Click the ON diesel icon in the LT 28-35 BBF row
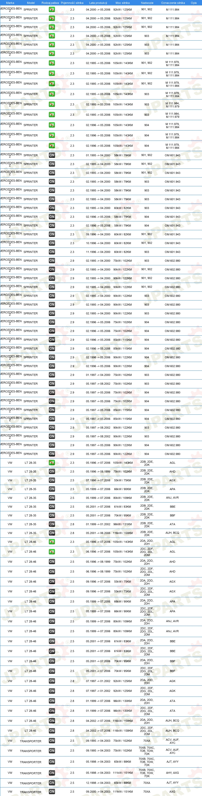The image size is (202, 796). [52, 515]
